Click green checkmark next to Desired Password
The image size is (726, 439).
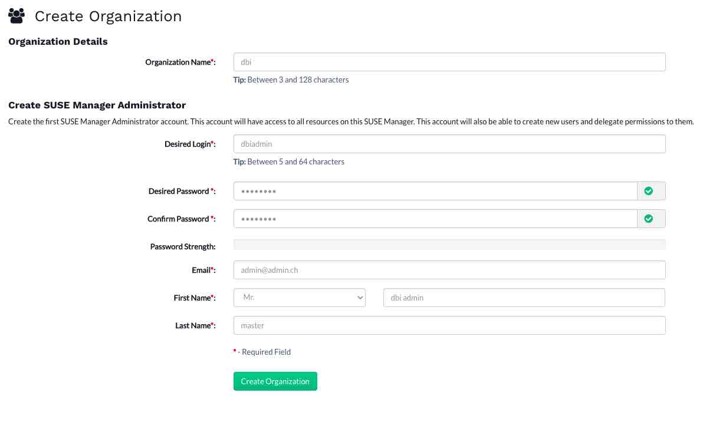pyautogui.click(x=649, y=191)
